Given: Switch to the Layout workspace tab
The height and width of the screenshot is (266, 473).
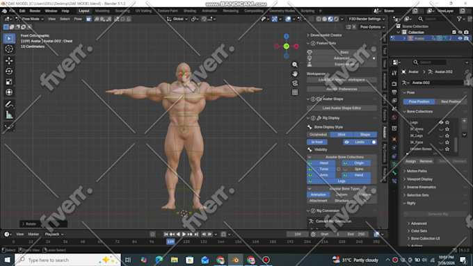Looking at the screenshot, I should [x=84, y=11].
